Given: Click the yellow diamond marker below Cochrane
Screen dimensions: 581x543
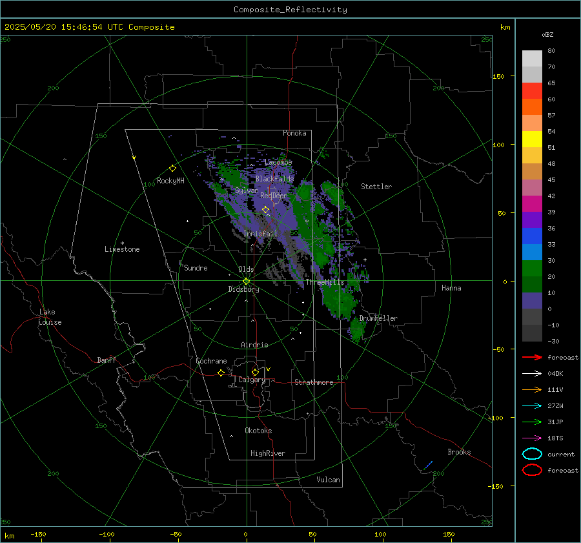Looking at the screenshot, I should 221,373.
